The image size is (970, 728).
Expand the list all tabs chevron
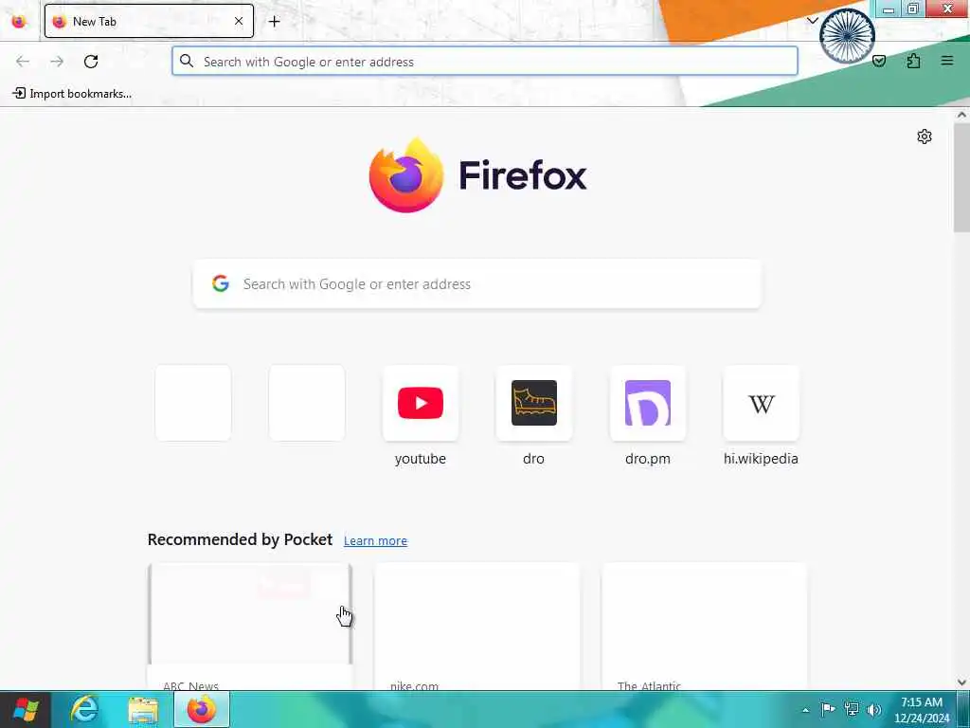pos(812,21)
